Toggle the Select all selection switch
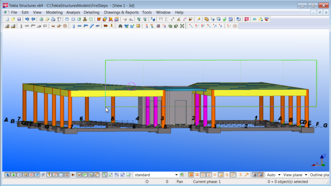The image size is (331, 186). click(x=7, y=175)
